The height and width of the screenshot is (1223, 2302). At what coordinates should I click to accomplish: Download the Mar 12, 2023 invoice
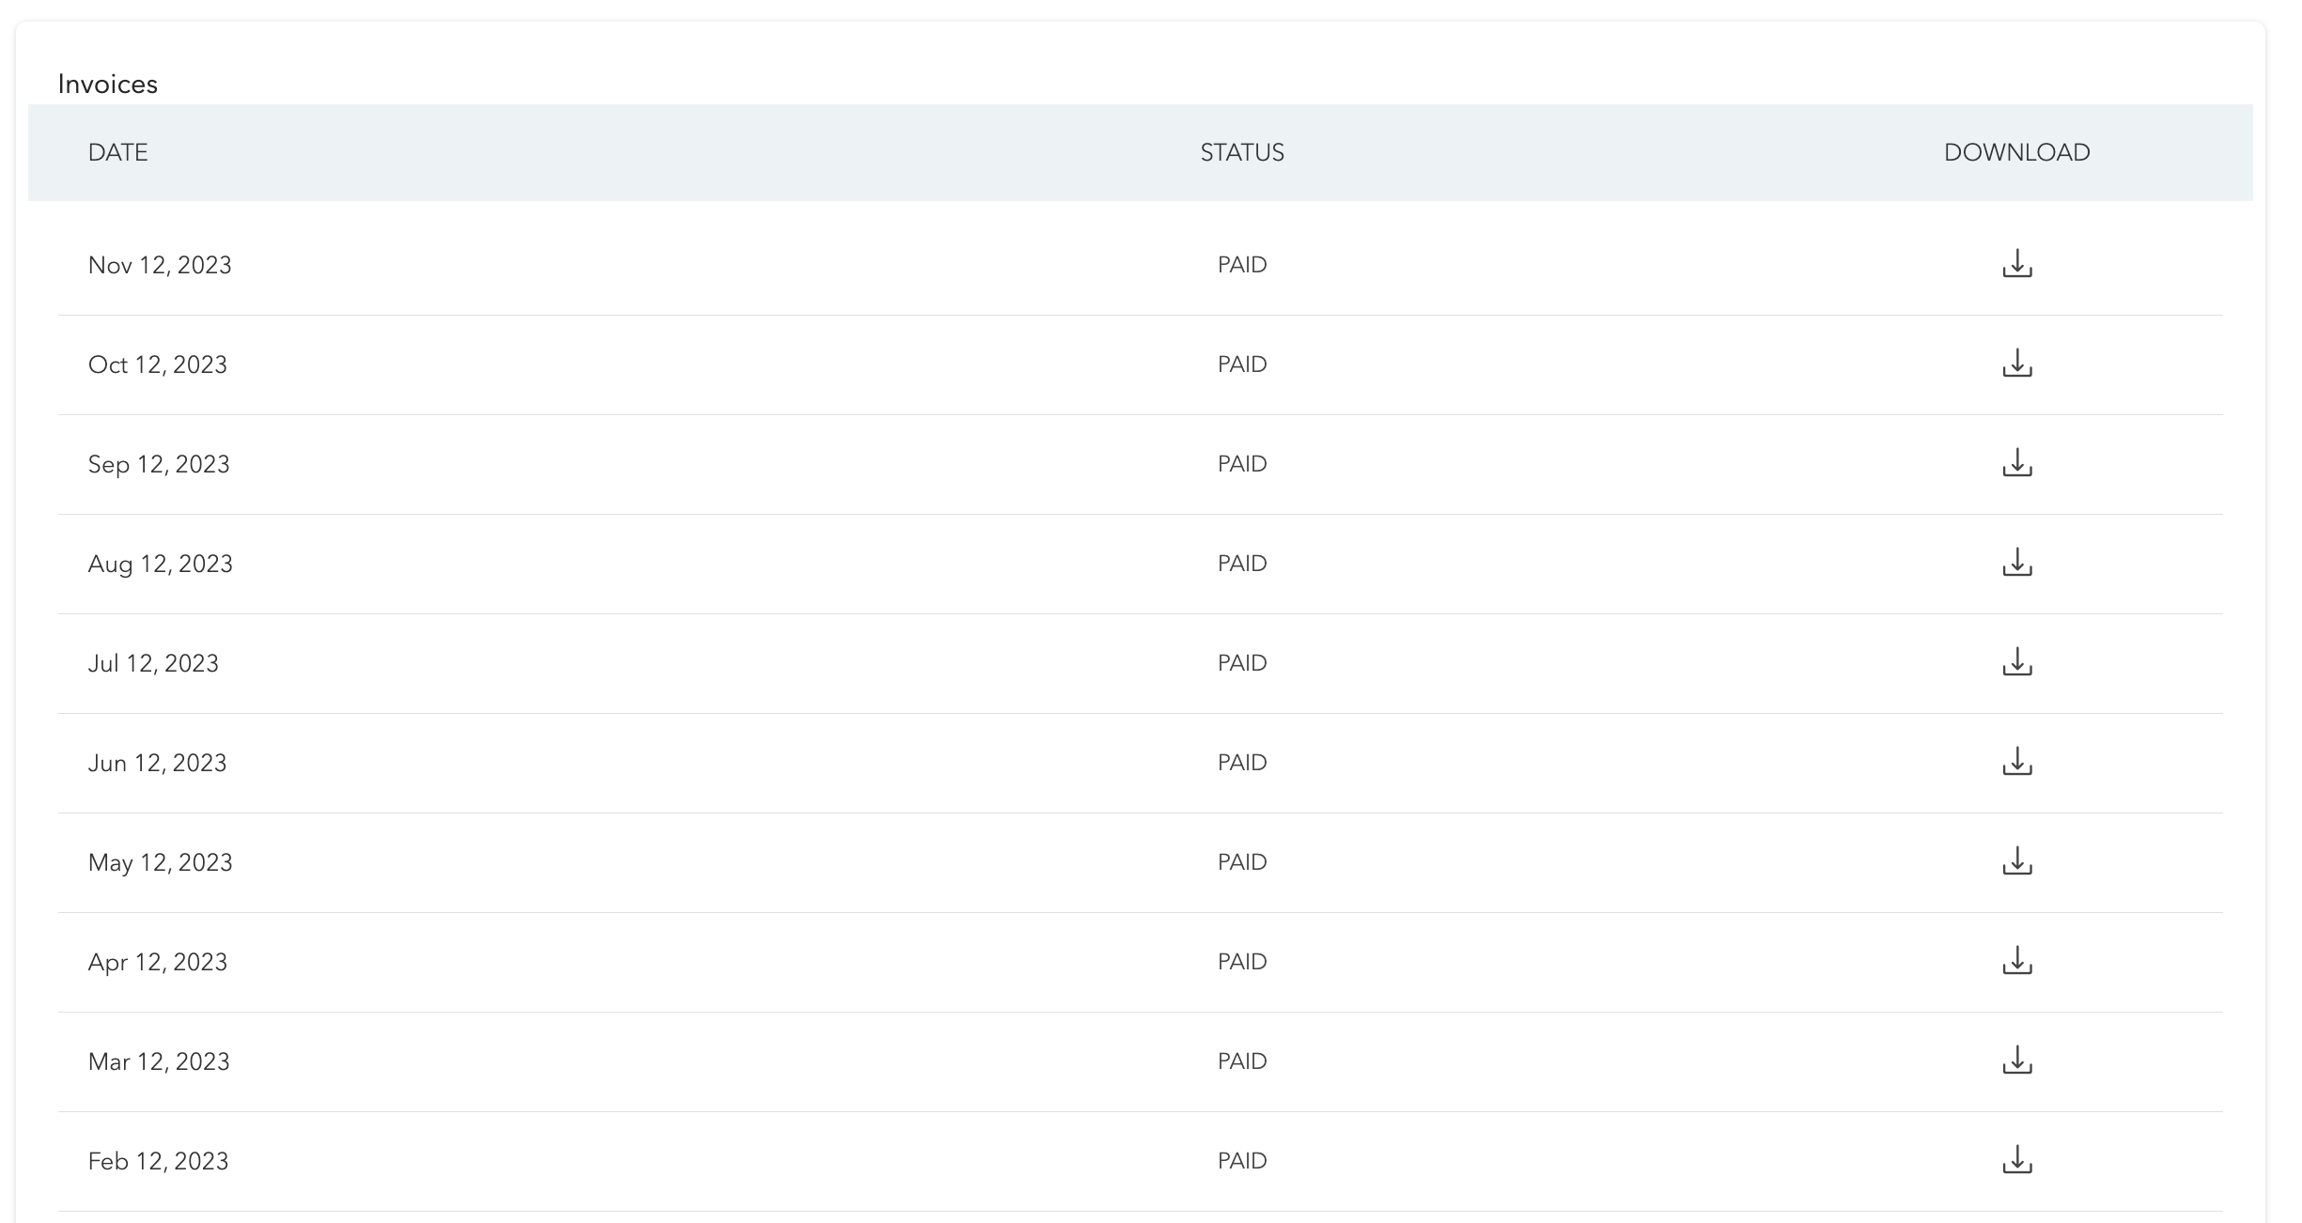point(2016,1060)
